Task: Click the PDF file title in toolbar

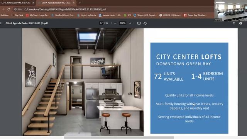Action: (27, 23)
